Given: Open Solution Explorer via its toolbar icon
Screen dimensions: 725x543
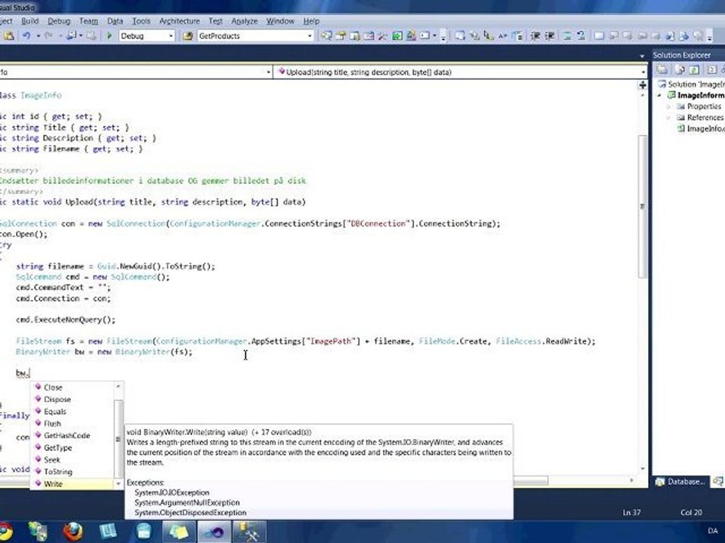Looking at the screenshot, I should pyautogui.click(x=326, y=35).
